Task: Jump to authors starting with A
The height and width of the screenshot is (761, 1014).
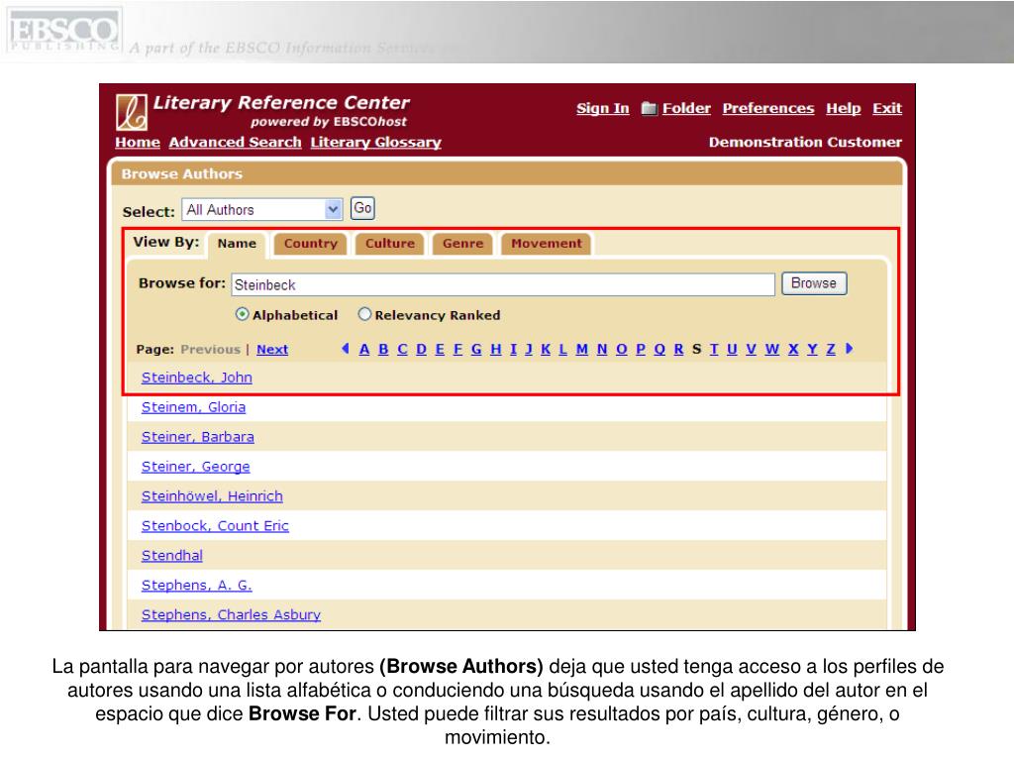Action: pos(364,350)
